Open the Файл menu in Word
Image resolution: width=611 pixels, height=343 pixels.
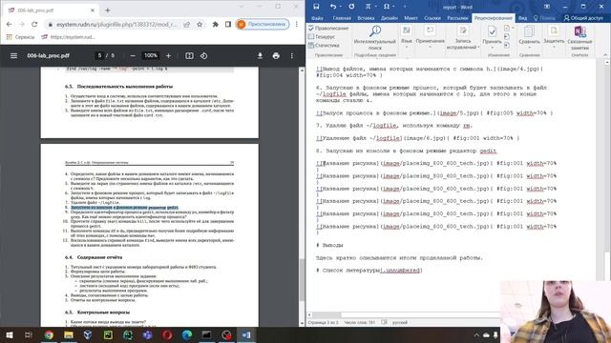pos(317,18)
